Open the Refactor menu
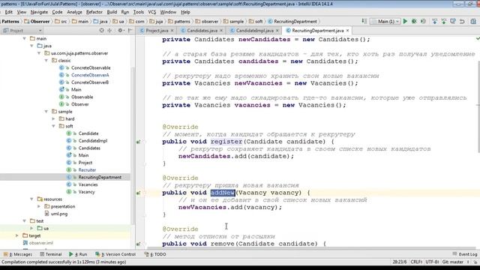Image resolution: width=480 pixels, height=270 pixels. 94,12
